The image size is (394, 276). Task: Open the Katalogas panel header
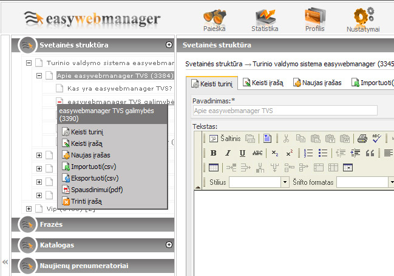click(93, 245)
